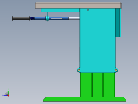Pick the black rubber handle grip

point(21,18)
